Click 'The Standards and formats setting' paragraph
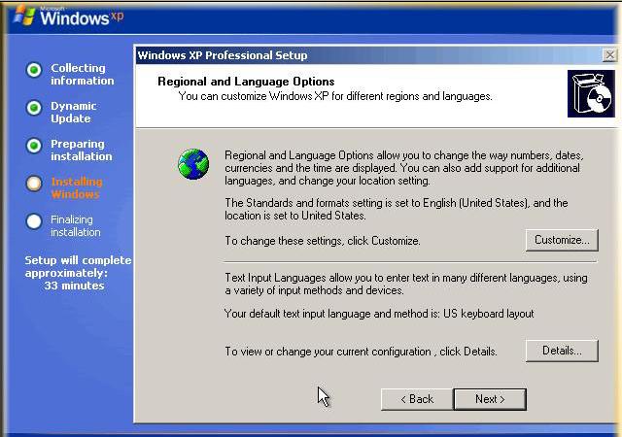Screen dimensions: 622x437 point(397,209)
